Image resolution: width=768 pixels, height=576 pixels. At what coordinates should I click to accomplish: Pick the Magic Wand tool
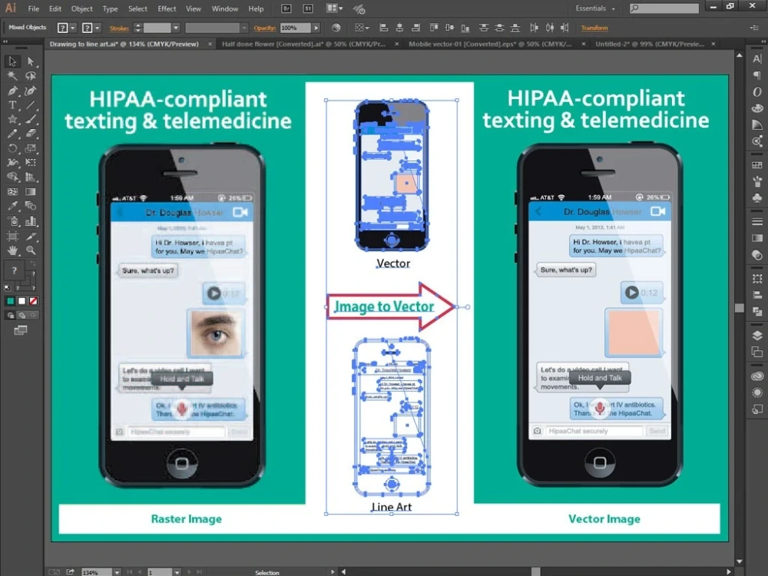click(x=12, y=76)
